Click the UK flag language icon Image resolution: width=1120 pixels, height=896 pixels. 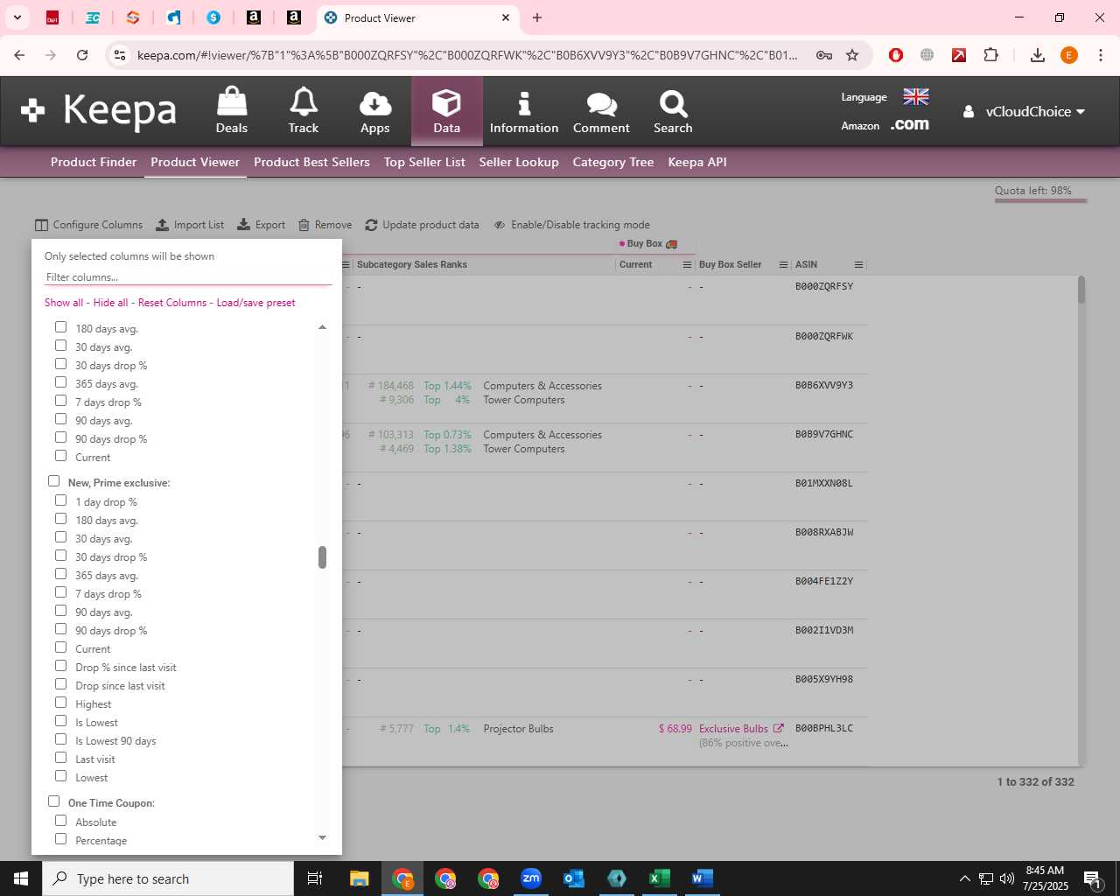[916, 96]
